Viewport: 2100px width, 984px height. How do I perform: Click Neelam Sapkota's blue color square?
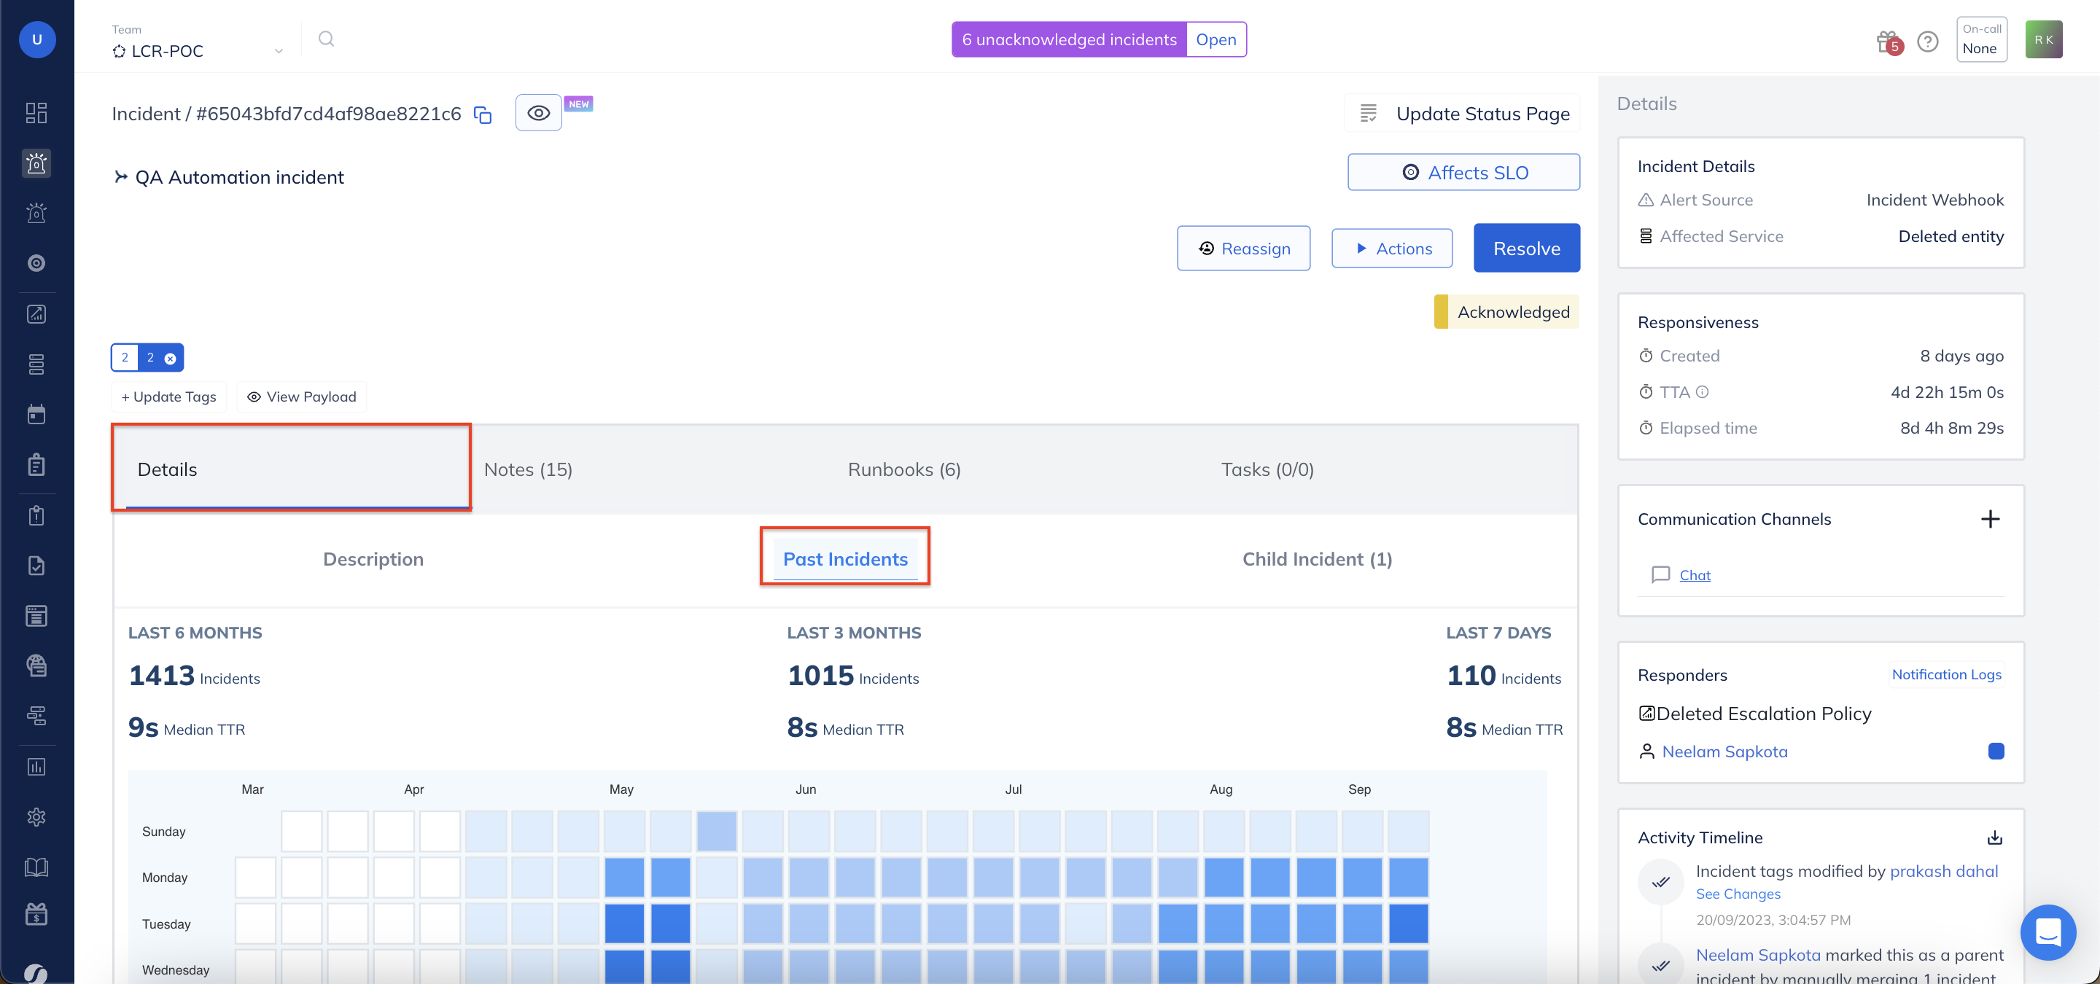click(1996, 751)
